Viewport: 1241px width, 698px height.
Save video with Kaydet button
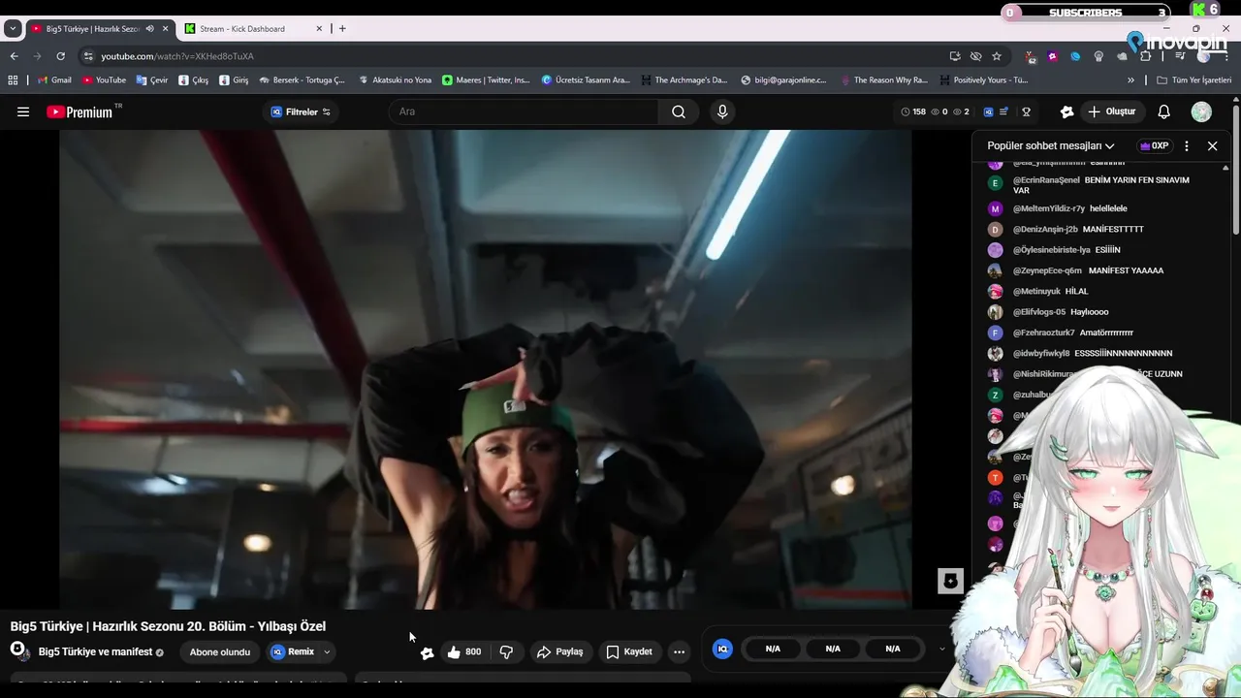pyautogui.click(x=629, y=651)
